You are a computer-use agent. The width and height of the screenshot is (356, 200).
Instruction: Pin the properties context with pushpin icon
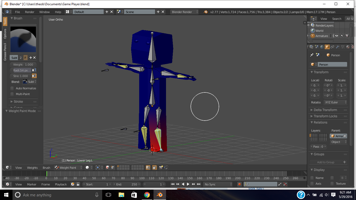tap(312, 55)
